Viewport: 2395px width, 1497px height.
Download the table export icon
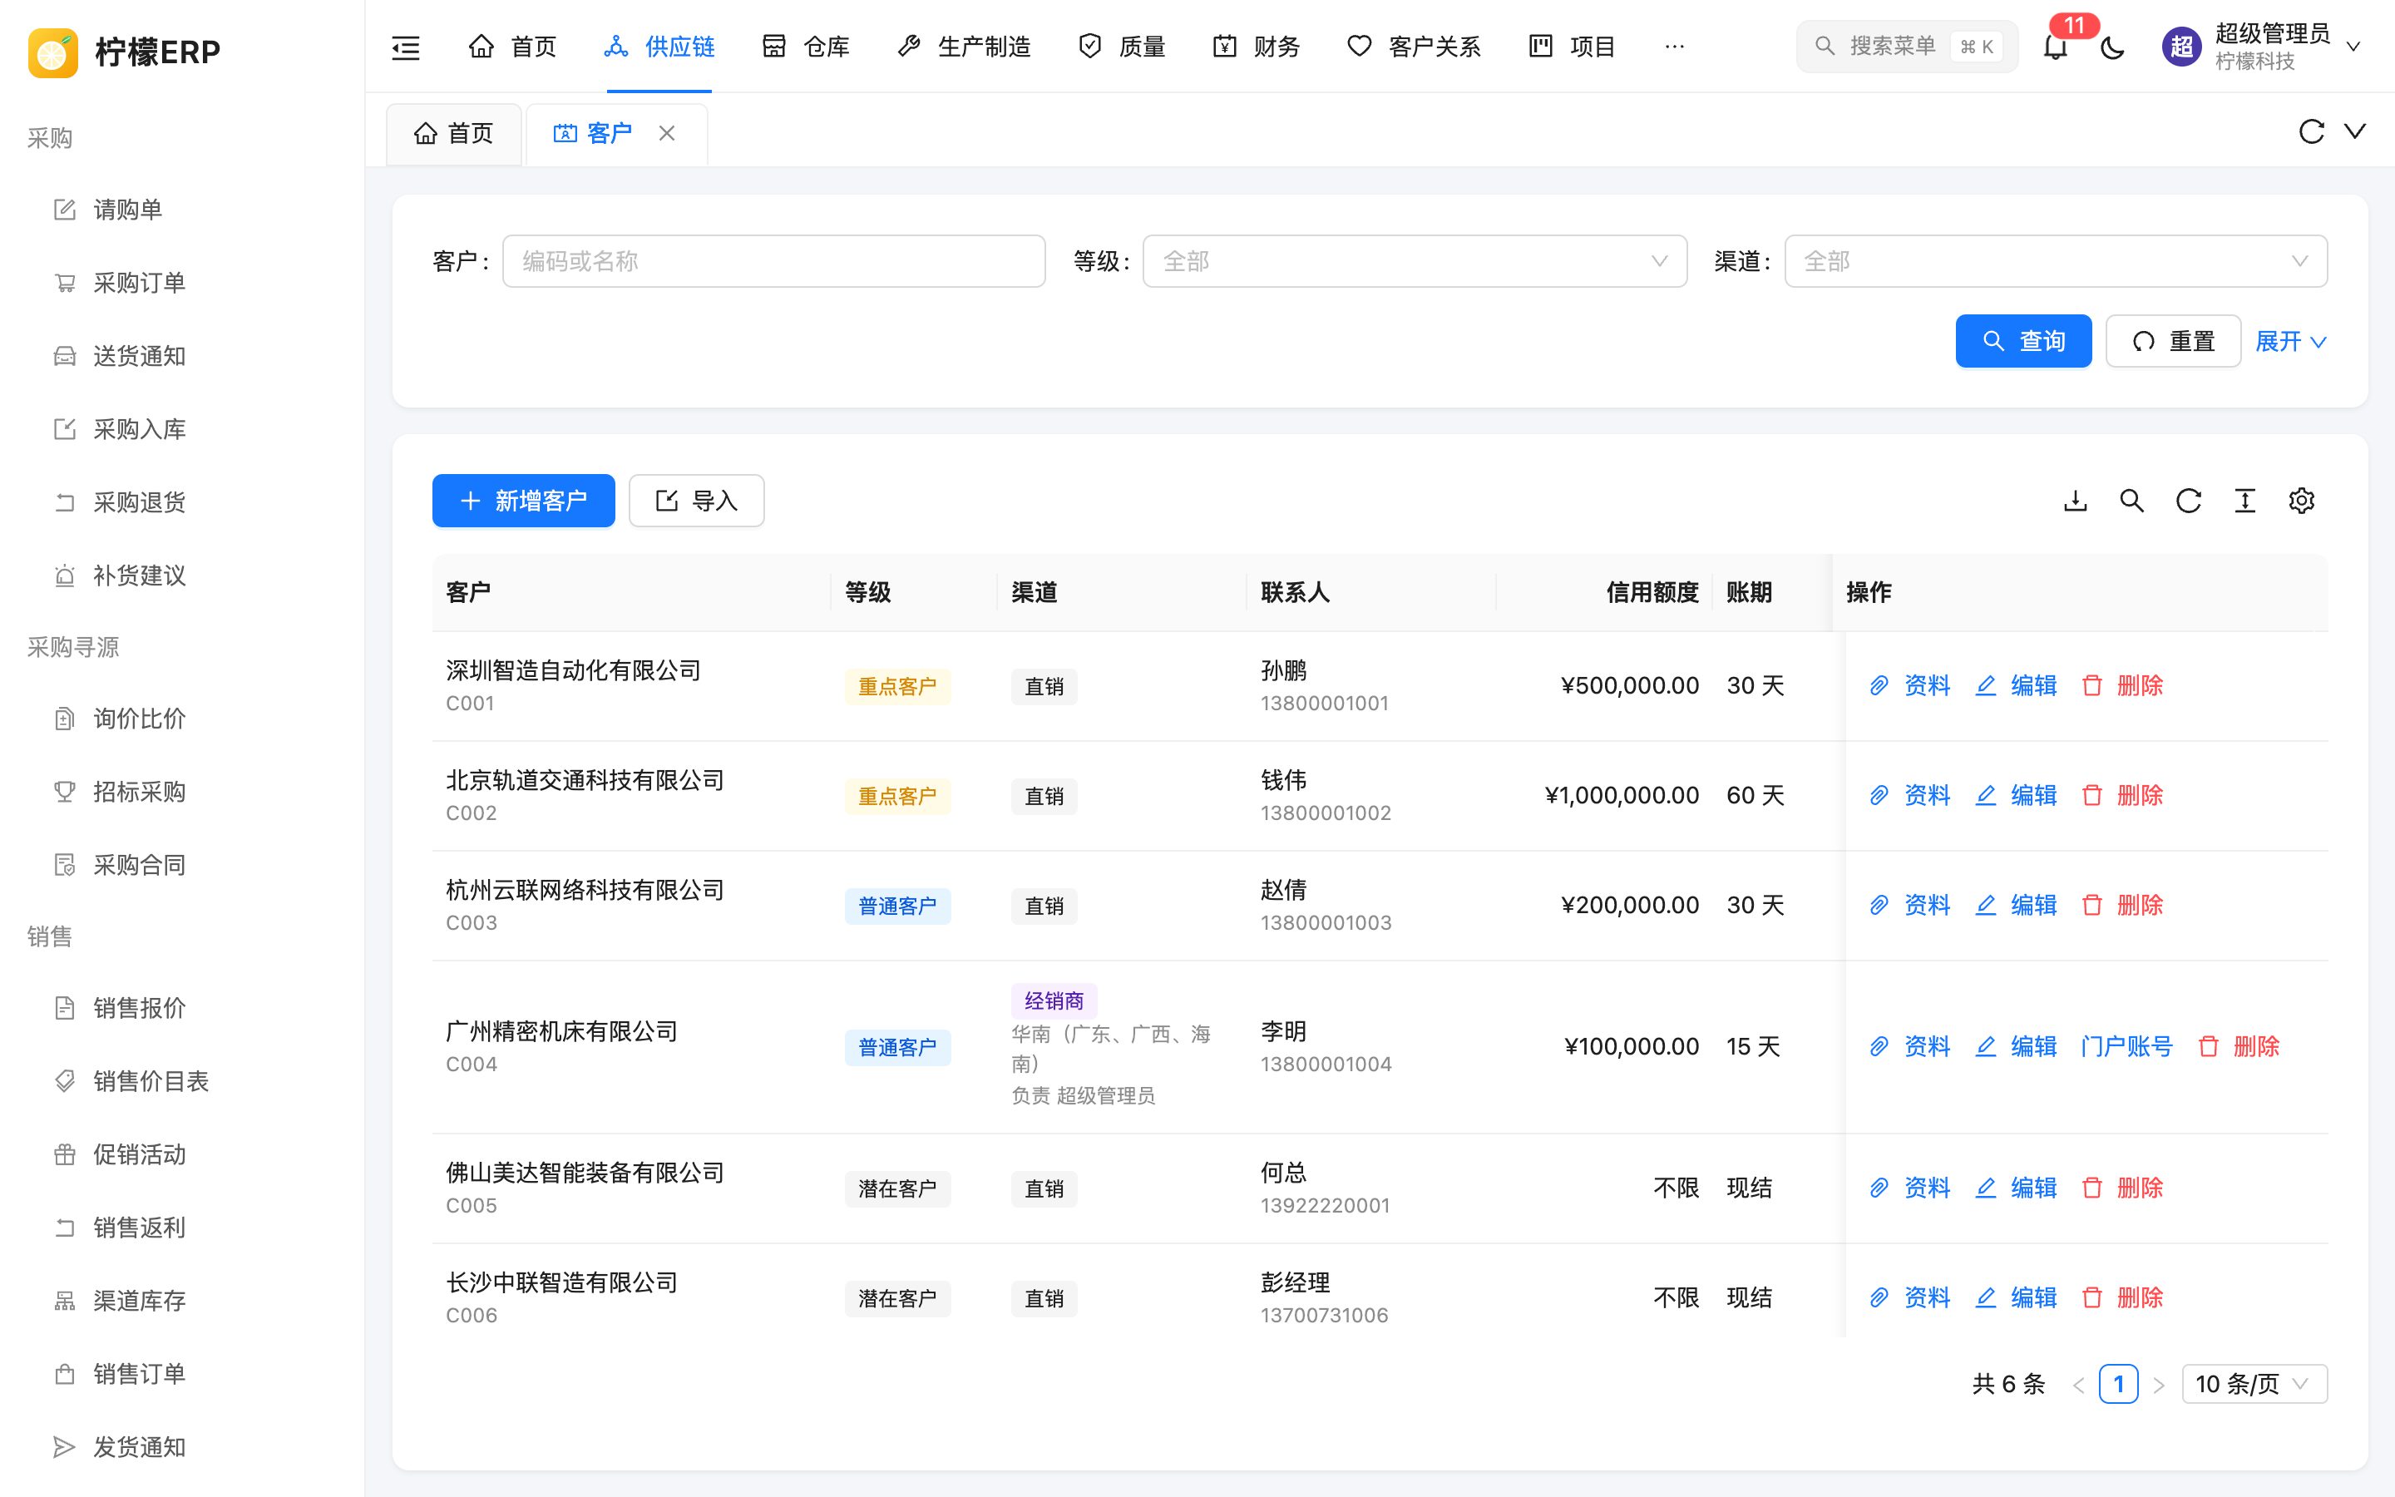click(x=2076, y=501)
